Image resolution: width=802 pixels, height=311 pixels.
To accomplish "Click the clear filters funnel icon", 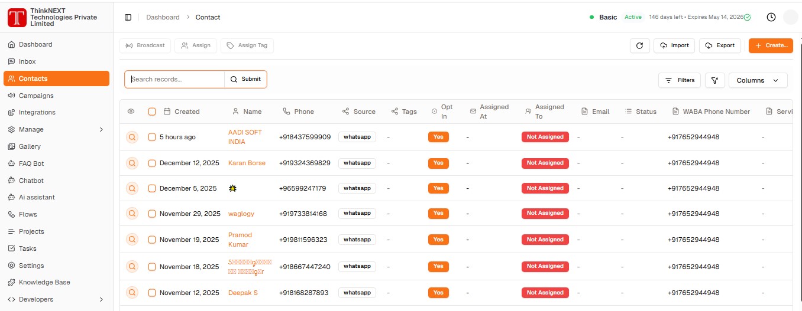I will click(714, 80).
